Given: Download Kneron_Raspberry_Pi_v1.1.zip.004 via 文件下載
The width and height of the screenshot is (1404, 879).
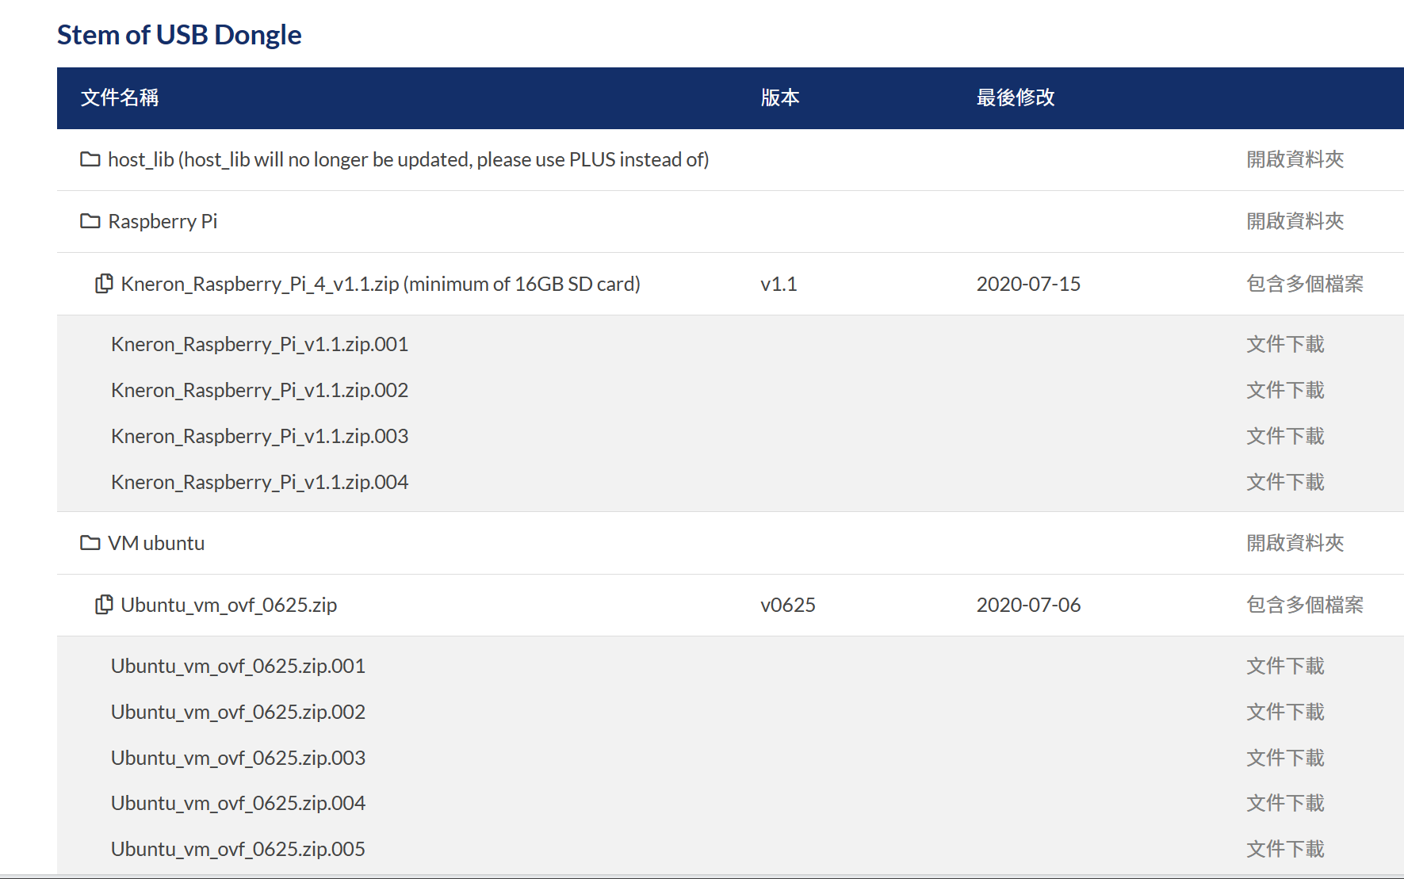Looking at the screenshot, I should coord(1285,482).
